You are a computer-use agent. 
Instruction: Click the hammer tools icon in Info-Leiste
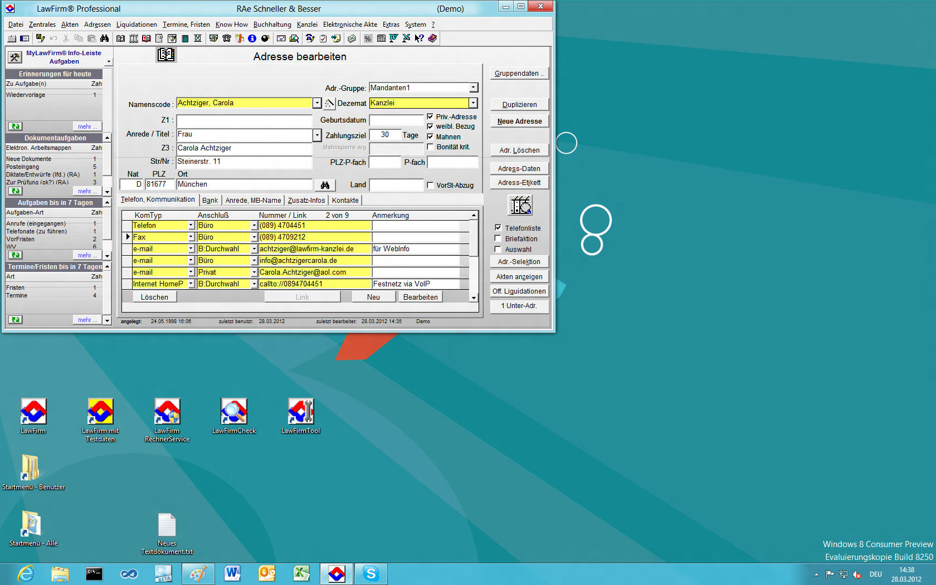(x=15, y=57)
